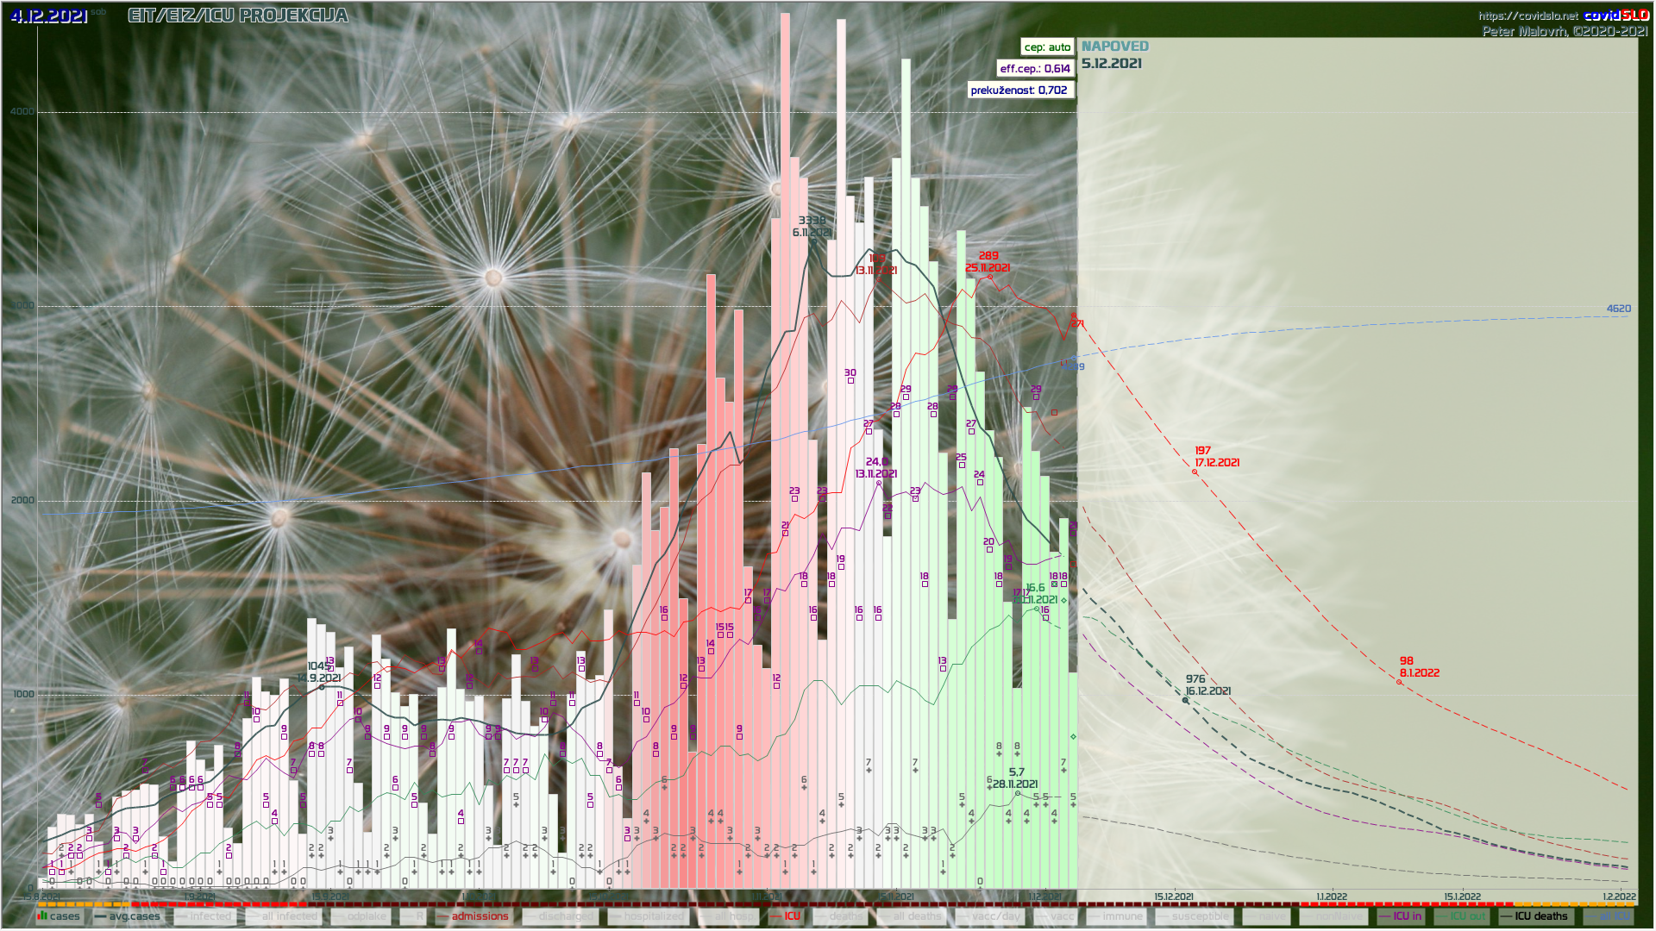The width and height of the screenshot is (1656, 931).
Task: Hide the admissions line series
Action: 473,916
